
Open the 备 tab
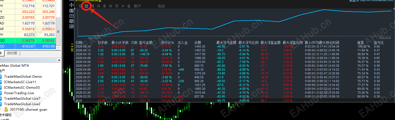(x=129, y=6)
